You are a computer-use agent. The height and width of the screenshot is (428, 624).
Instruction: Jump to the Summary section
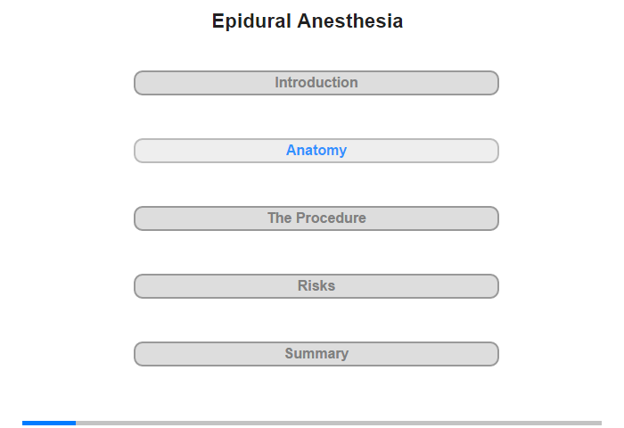(316, 354)
